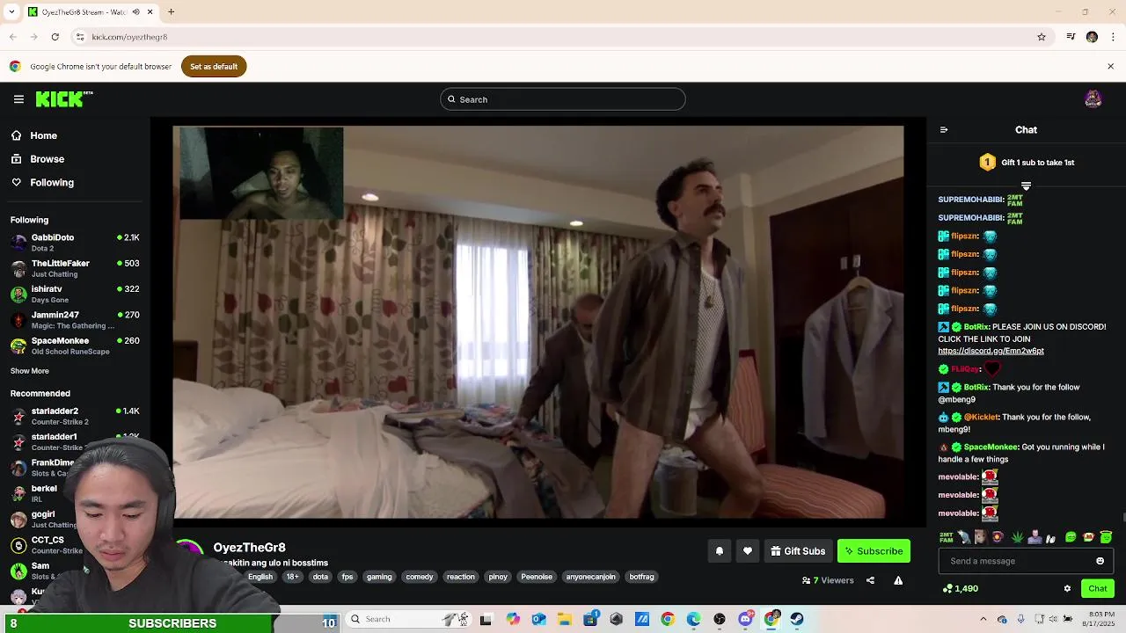Image resolution: width=1126 pixels, height=633 pixels.
Task: Report stream via warning triangle icon
Action: (x=898, y=580)
